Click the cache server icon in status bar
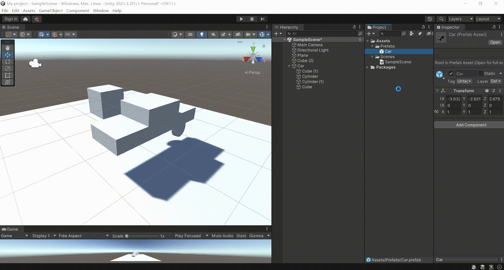This screenshot has height=270, width=504. 482,267
